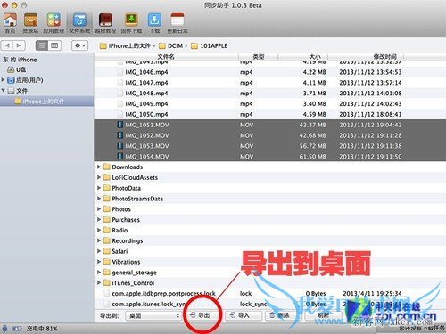
Task: Select com.apple.itdbprep.postprocess.lock file
Action: point(270,293)
